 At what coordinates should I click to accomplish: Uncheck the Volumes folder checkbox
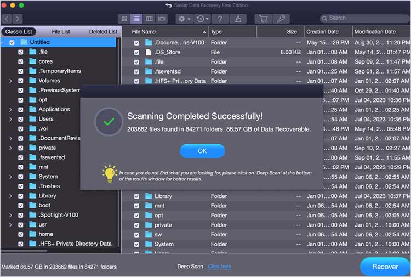tap(21, 81)
